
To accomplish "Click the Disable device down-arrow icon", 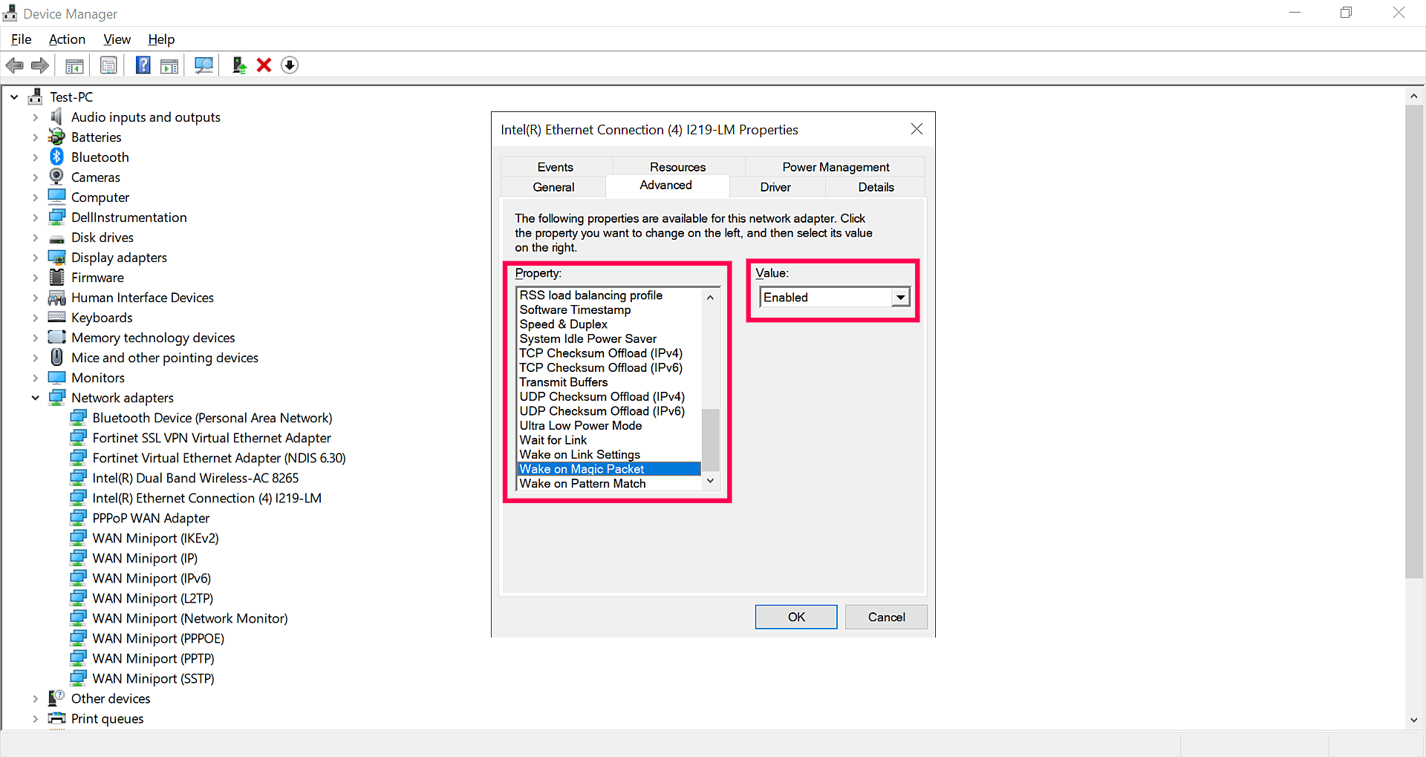I will tap(290, 65).
